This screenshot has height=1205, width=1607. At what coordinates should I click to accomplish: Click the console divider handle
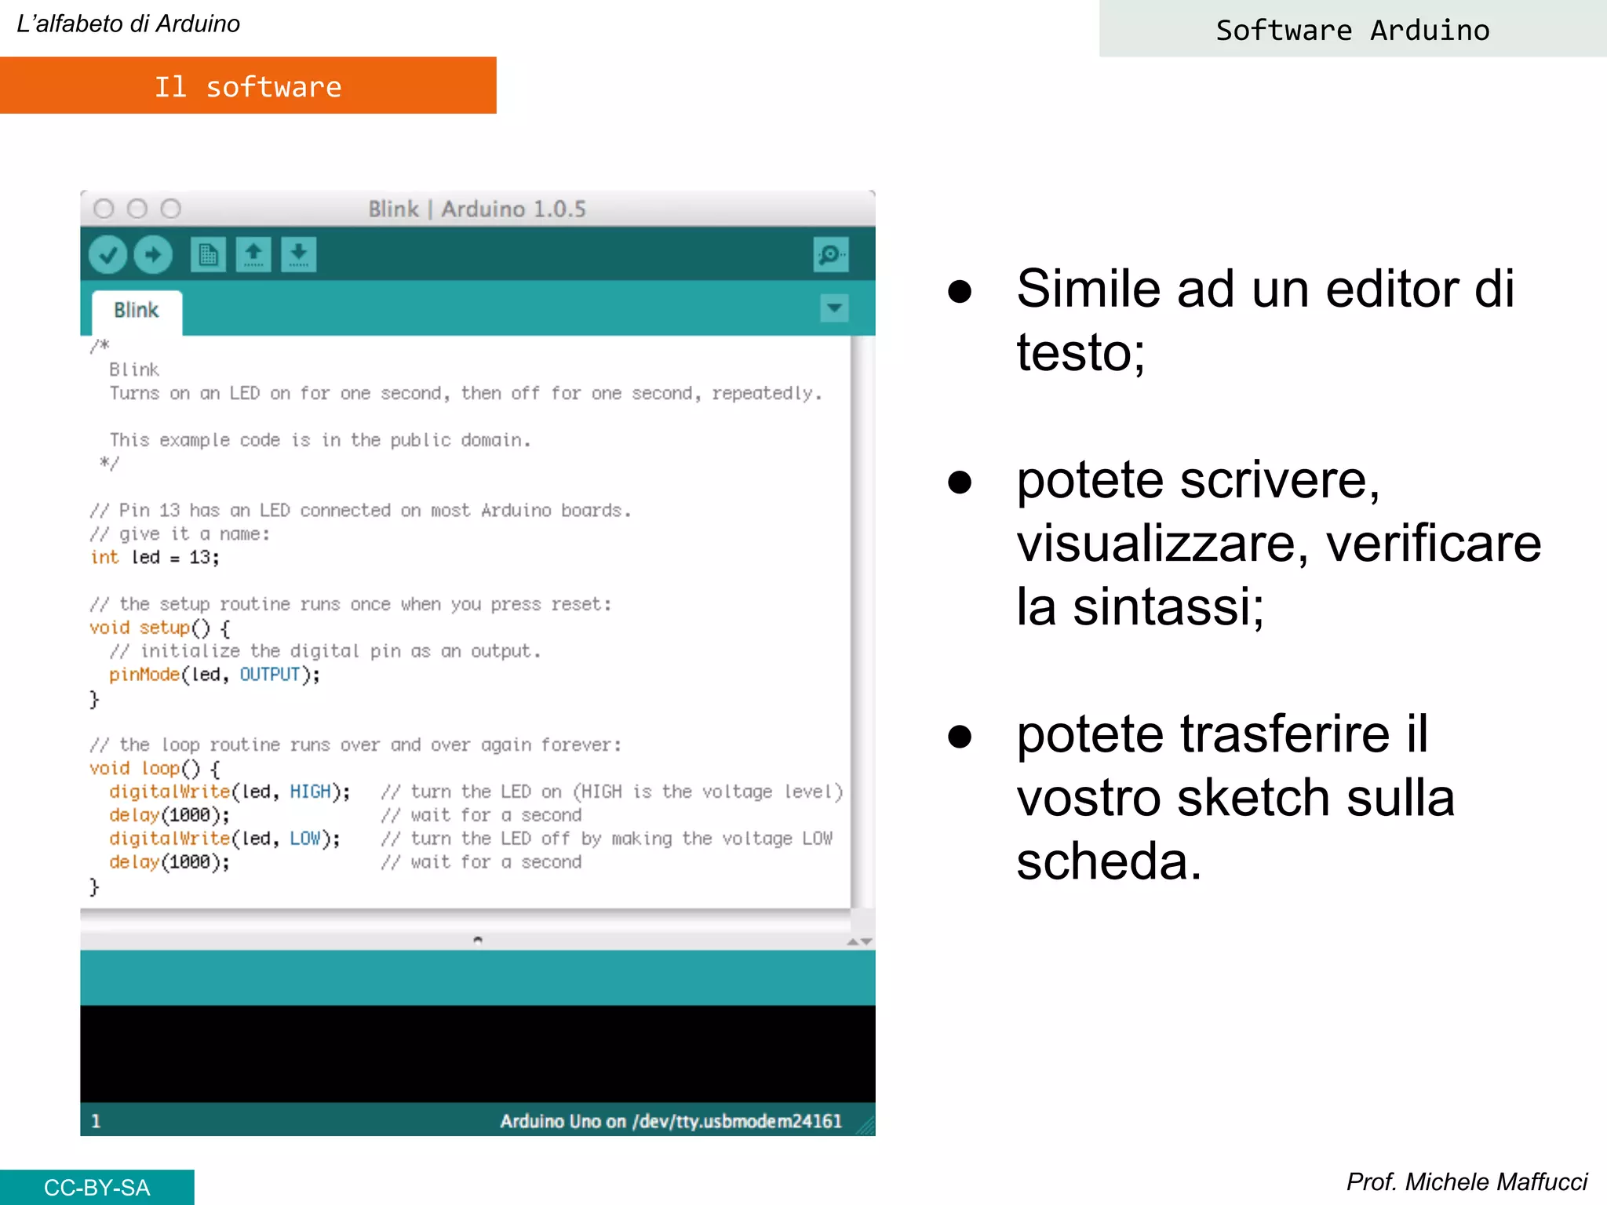tap(478, 939)
